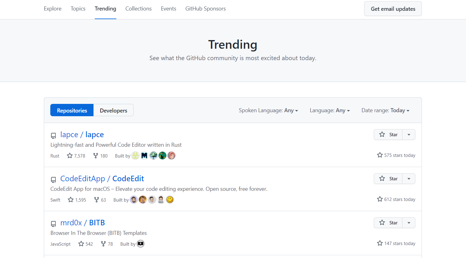
Task: Click the repo icon beside CodeEditApp / CodeEdit
Action: (53, 179)
